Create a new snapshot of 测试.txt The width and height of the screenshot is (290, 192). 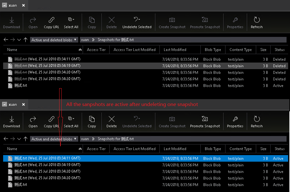coord(172,22)
